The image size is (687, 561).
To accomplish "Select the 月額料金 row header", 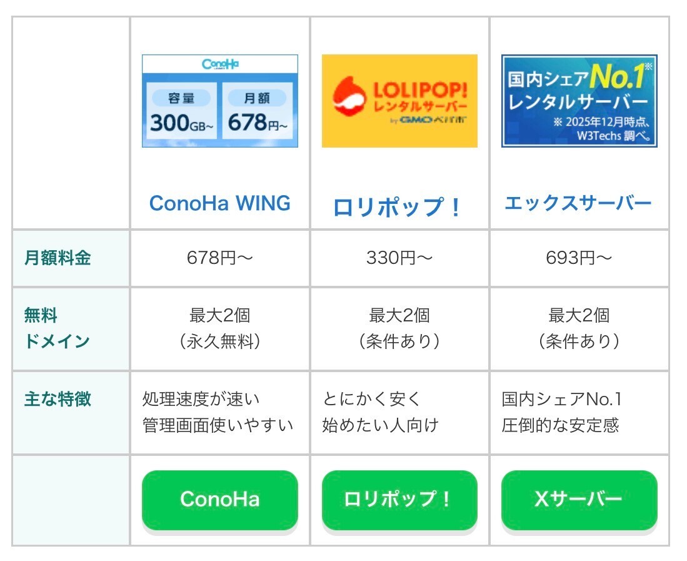I will tap(71, 258).
